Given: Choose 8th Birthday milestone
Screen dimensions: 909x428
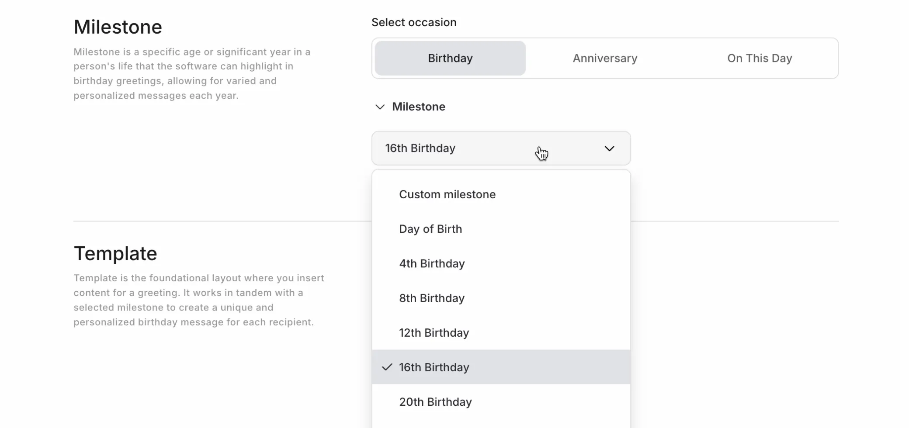Looking at the screenshot, I should point(431,298).
